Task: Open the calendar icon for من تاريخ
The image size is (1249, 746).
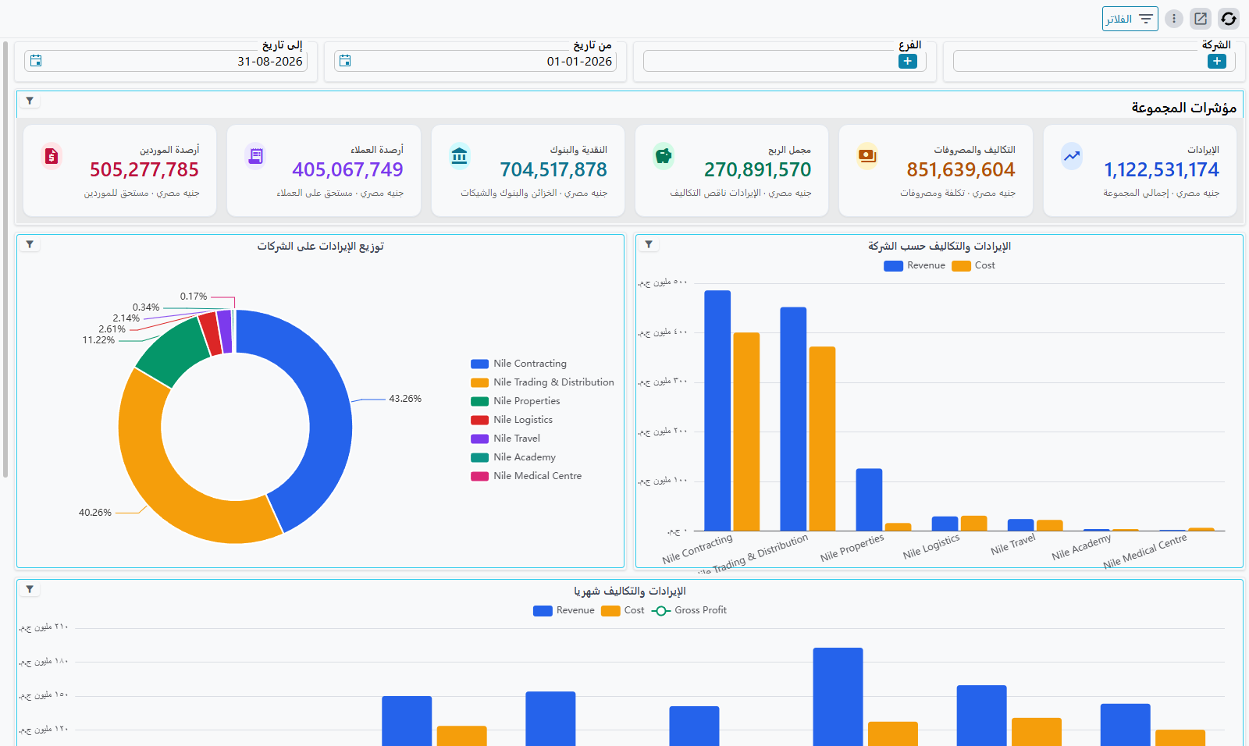Action: pyautogui.click(x=345, y=61)
